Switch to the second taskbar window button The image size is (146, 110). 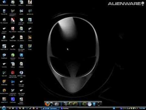tap(65, 108)
